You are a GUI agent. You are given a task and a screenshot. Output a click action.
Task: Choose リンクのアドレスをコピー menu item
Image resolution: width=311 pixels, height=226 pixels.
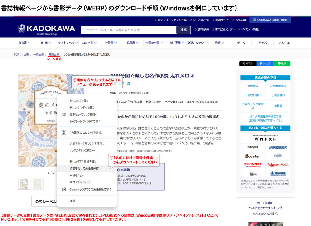coord(87,151)
